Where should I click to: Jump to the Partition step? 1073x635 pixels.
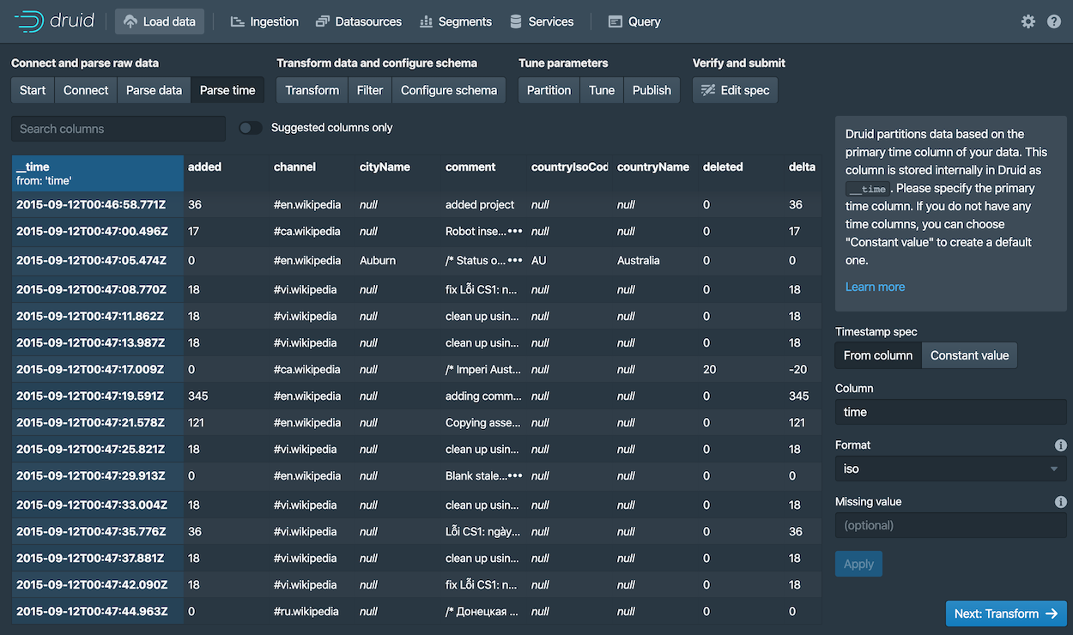pyautogui.click(x=548, y=89)
